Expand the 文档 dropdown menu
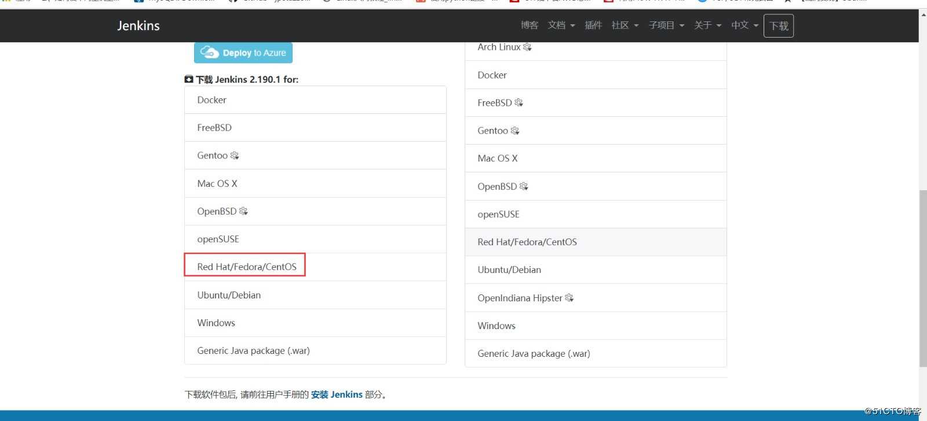This screenshot has width=927, height=421. 561,25
